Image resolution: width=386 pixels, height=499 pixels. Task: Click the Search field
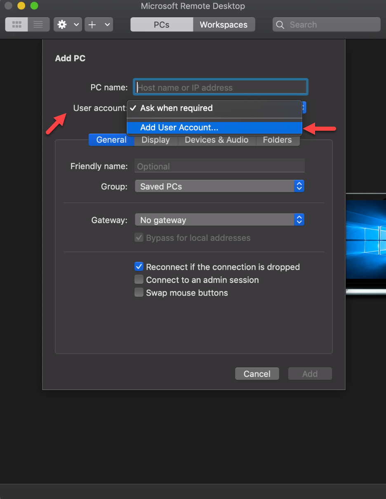[326, 25]
